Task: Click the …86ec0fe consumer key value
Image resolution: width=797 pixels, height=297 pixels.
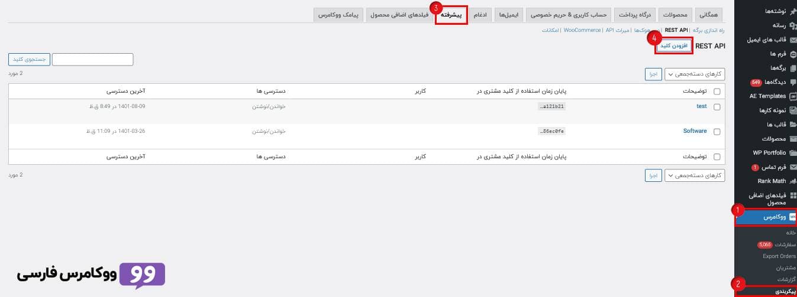Action: [x=552, y=132]
